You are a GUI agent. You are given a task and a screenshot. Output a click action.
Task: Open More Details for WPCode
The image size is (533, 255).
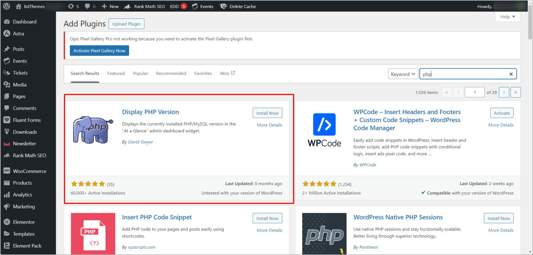[501, 125]
